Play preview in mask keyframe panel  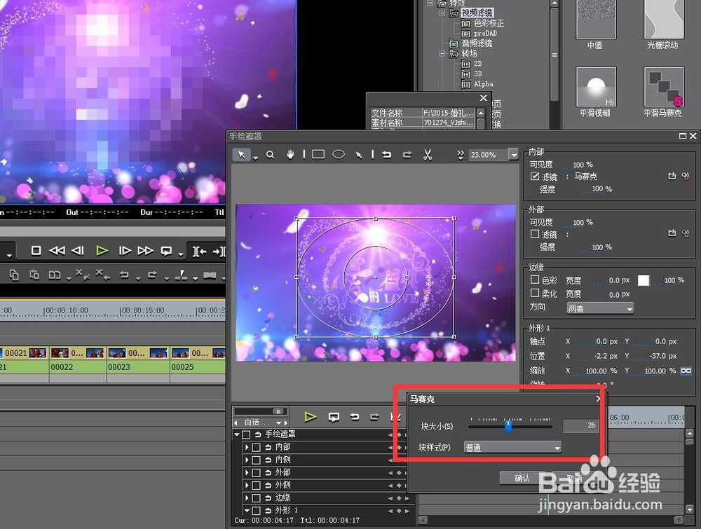[x=311, y=417]
